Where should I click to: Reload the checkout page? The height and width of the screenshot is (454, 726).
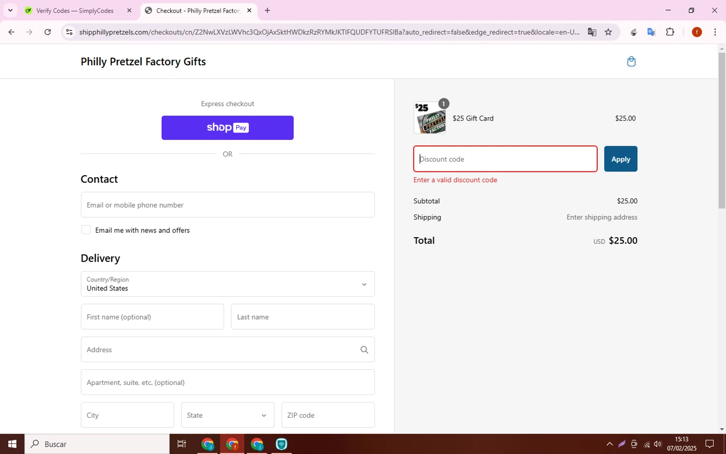[47, 32]
